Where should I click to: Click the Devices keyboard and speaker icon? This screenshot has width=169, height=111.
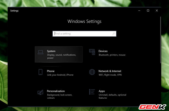[92, 52]
